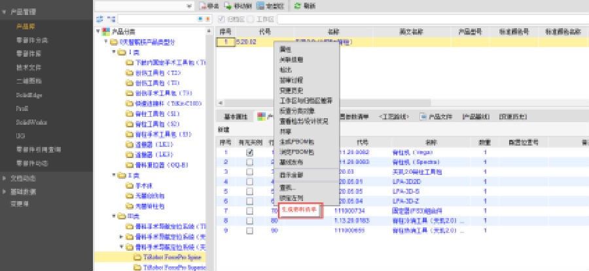The width and height of the screenshot is (589, 271).
Task: Click the refresh icon above the product tree
Action: tap(99, 20)
